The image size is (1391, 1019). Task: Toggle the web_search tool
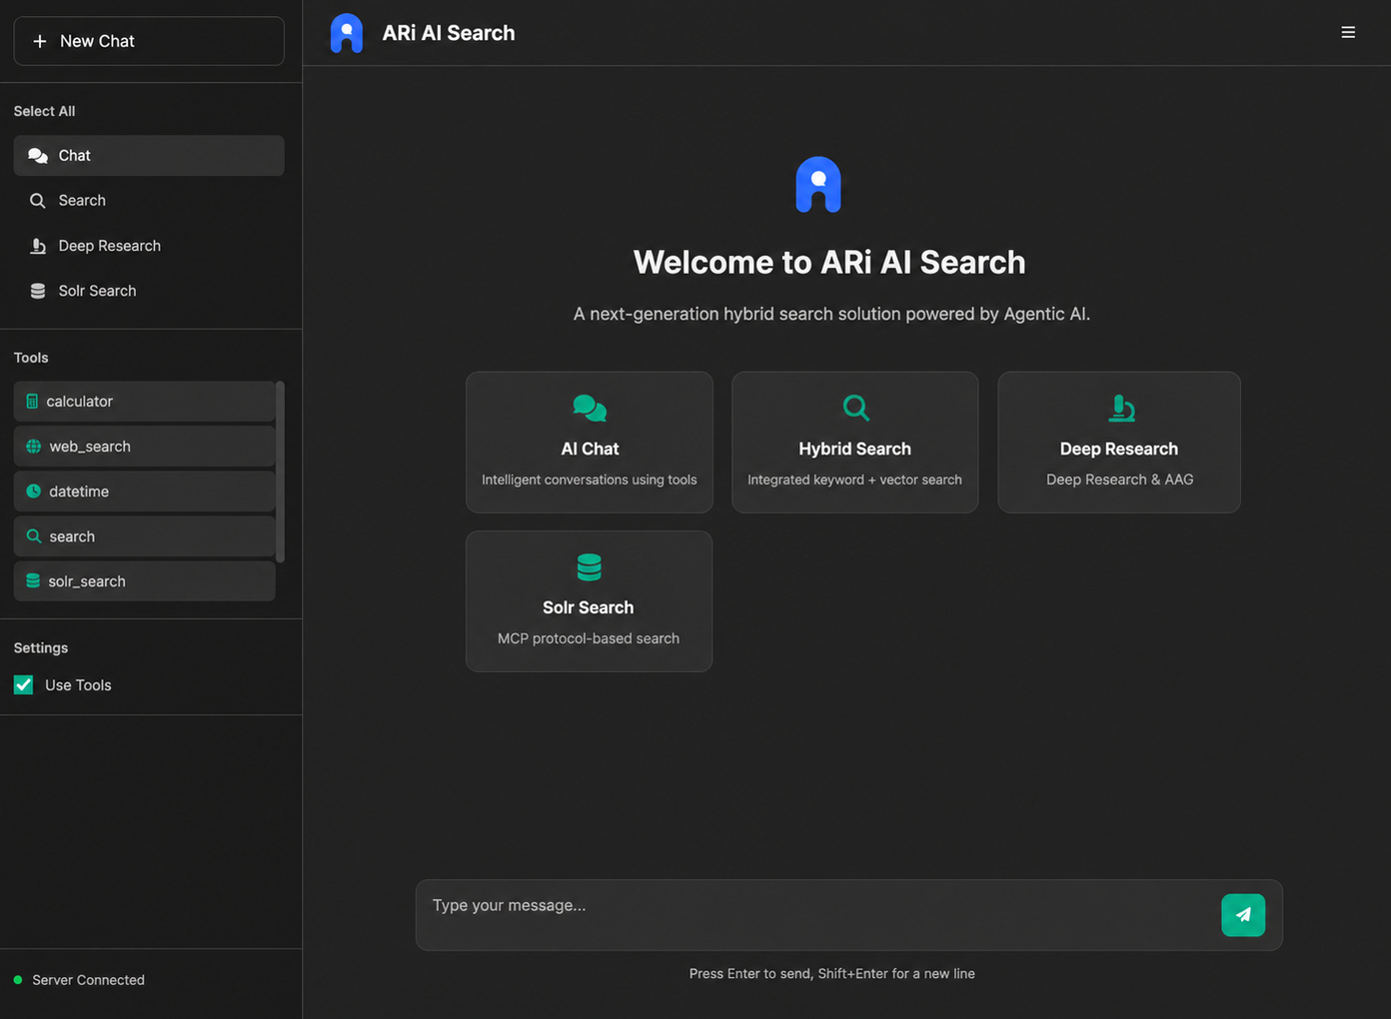tap(144, 447)
